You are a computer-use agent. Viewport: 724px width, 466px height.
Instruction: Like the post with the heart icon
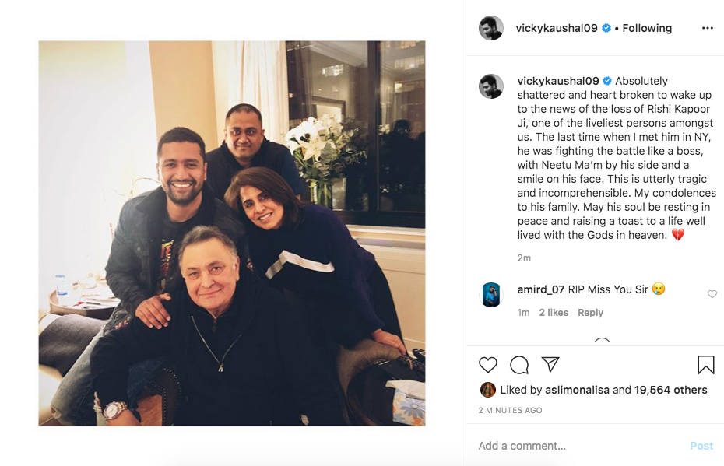point(487,365)
